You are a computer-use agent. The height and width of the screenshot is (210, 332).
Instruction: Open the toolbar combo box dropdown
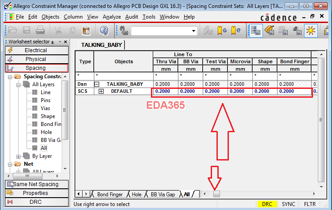pyautogui.click(x=193, y=31)
